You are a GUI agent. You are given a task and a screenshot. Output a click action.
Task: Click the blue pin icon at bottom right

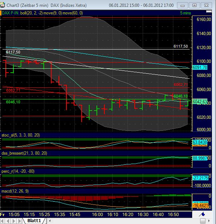pos(202,214)
